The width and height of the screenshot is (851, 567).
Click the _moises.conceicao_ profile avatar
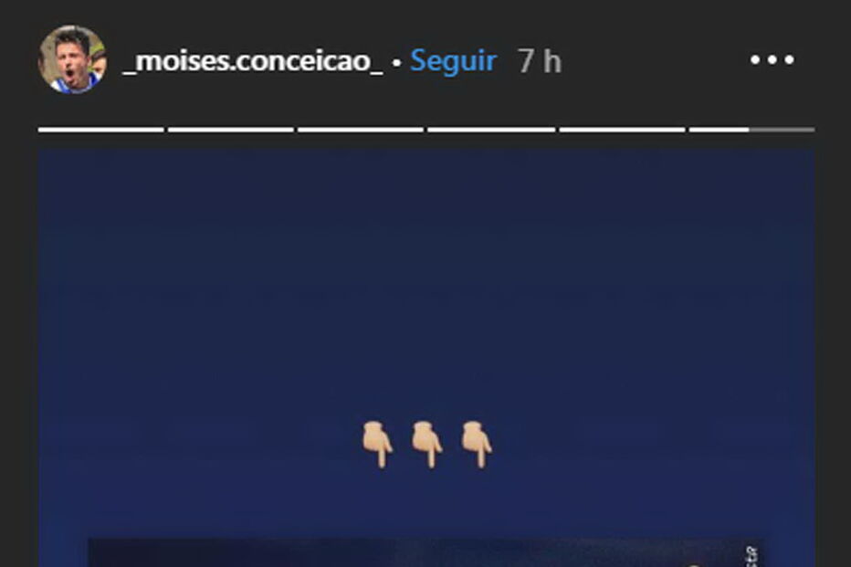(x=72, y=59)
